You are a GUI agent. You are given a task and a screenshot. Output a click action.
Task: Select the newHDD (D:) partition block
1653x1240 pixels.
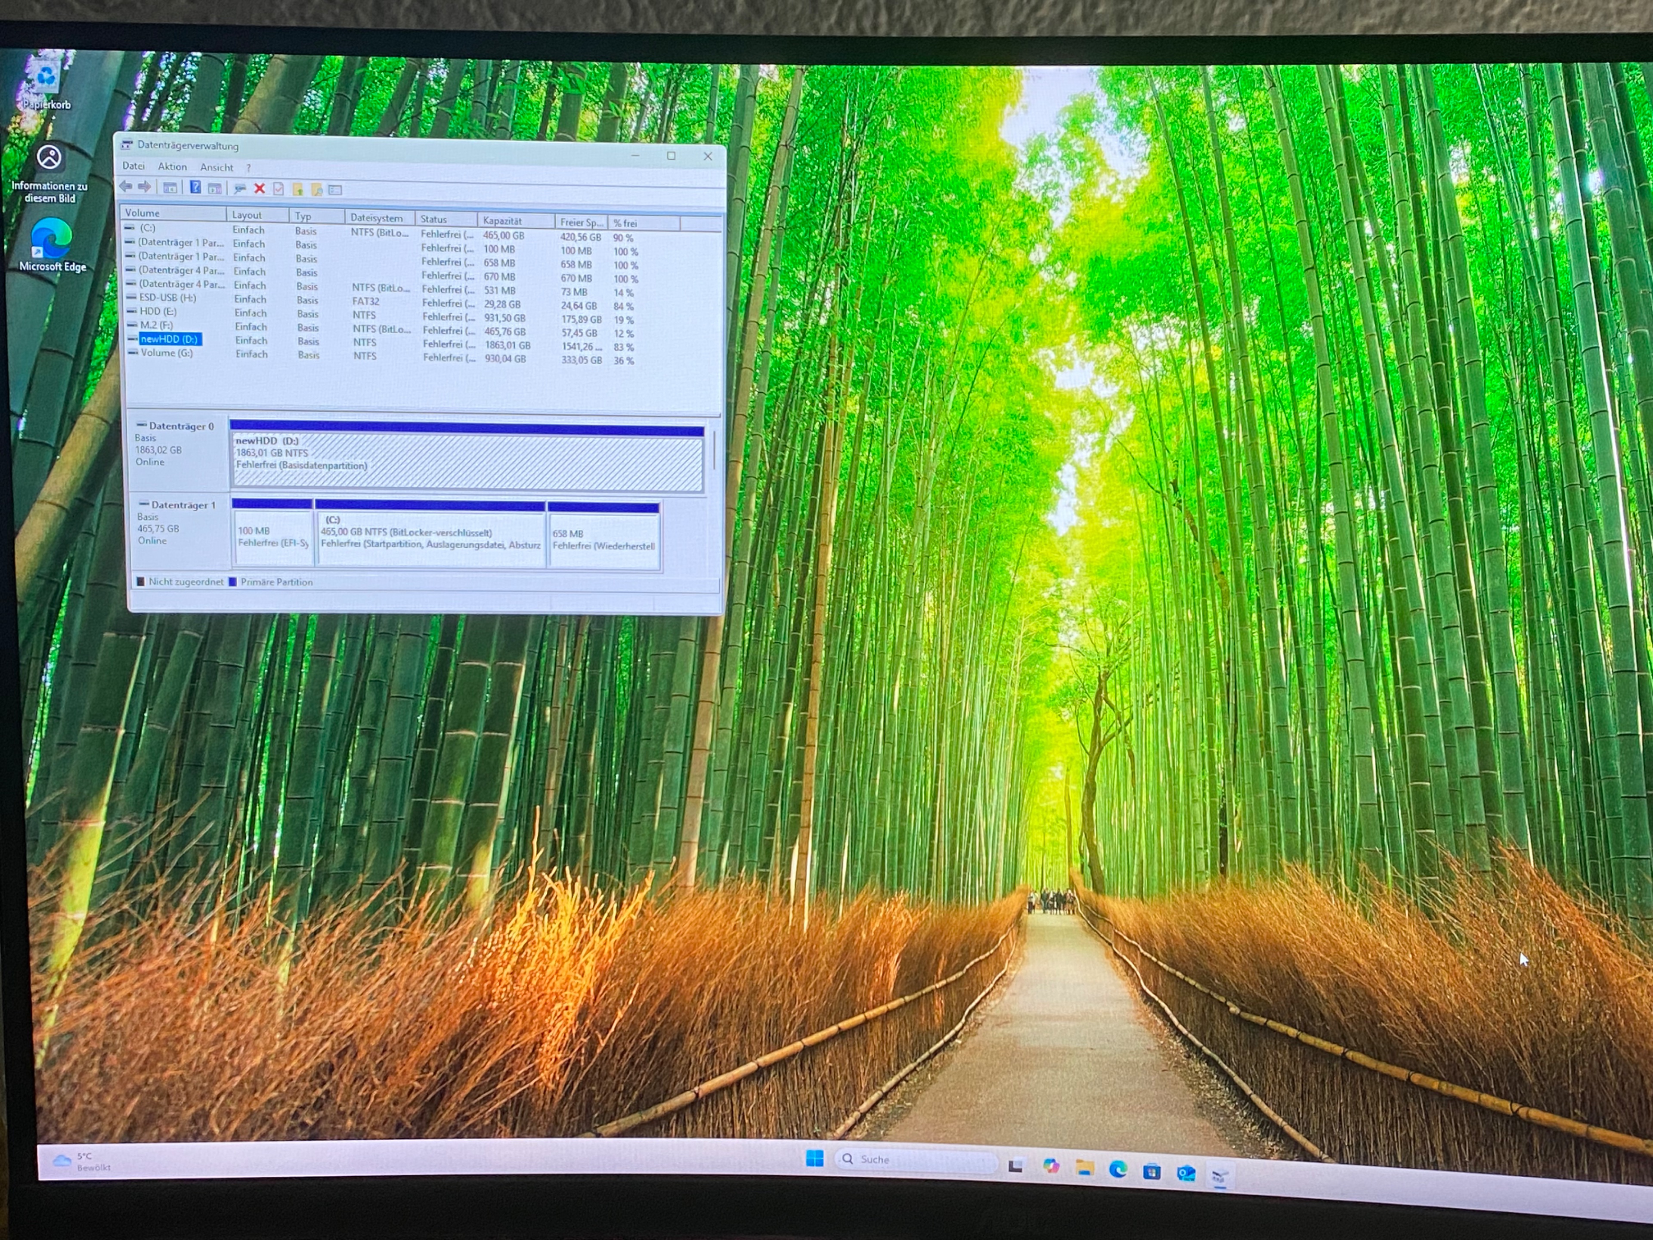(467, 463)
